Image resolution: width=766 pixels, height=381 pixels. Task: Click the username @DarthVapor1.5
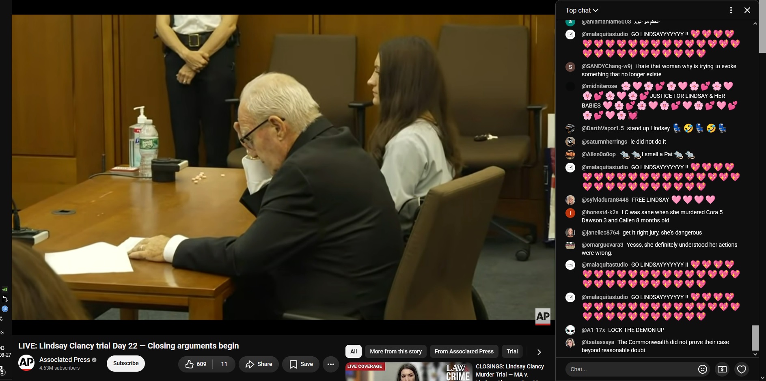click(x=603, y=128)
